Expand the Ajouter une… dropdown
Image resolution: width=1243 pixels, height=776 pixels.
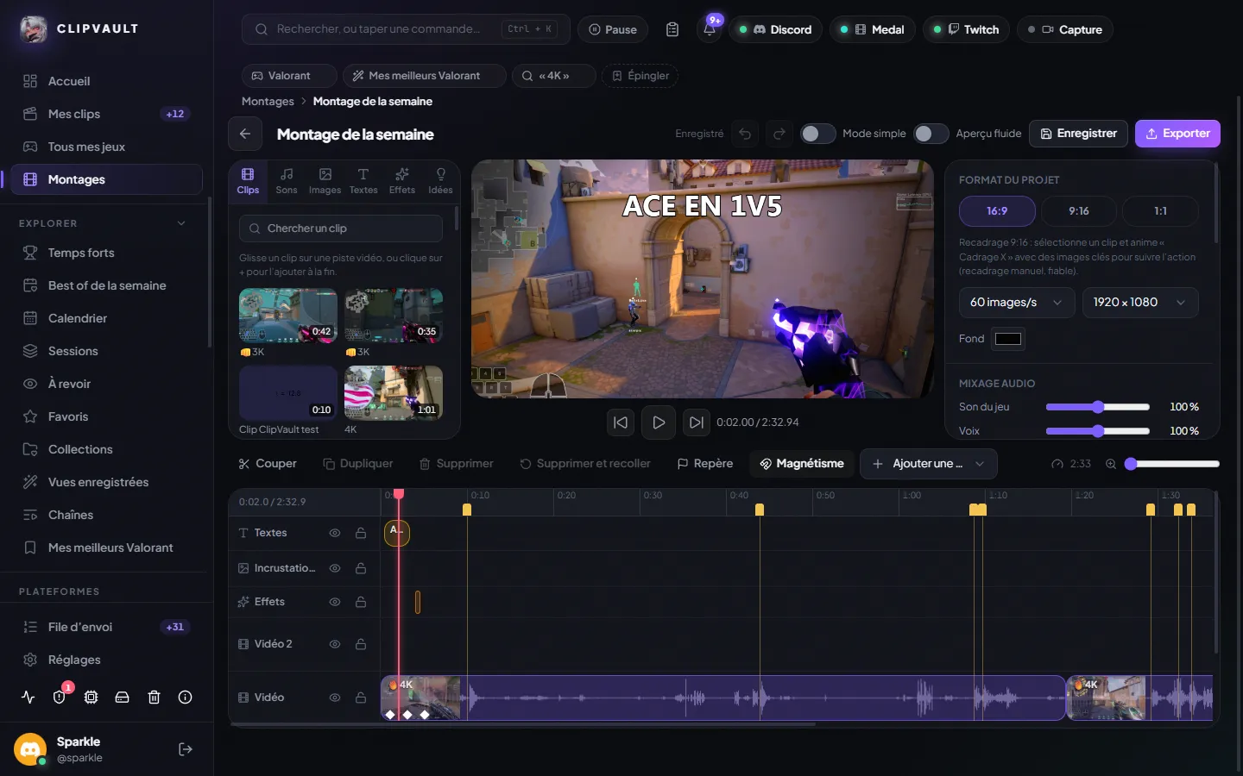click(x=928, y=464)
